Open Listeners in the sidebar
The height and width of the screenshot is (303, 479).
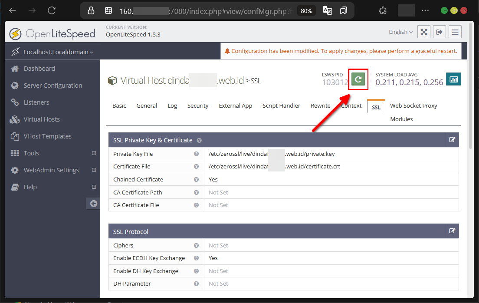click(36, 102)
